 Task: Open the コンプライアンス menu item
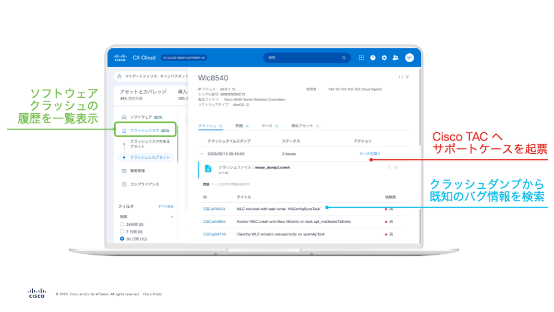(145, 184)
